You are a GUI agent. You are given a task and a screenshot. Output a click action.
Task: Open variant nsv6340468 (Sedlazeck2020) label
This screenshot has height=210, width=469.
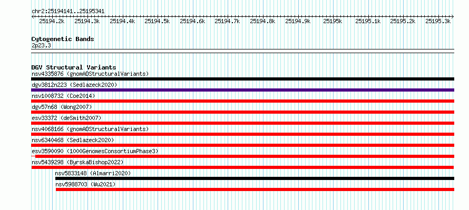[x=73, y=140]
